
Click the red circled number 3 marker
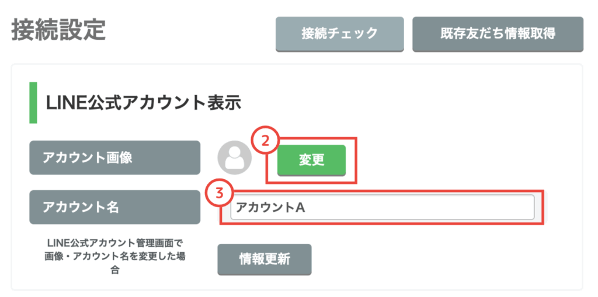click(220, 193)
